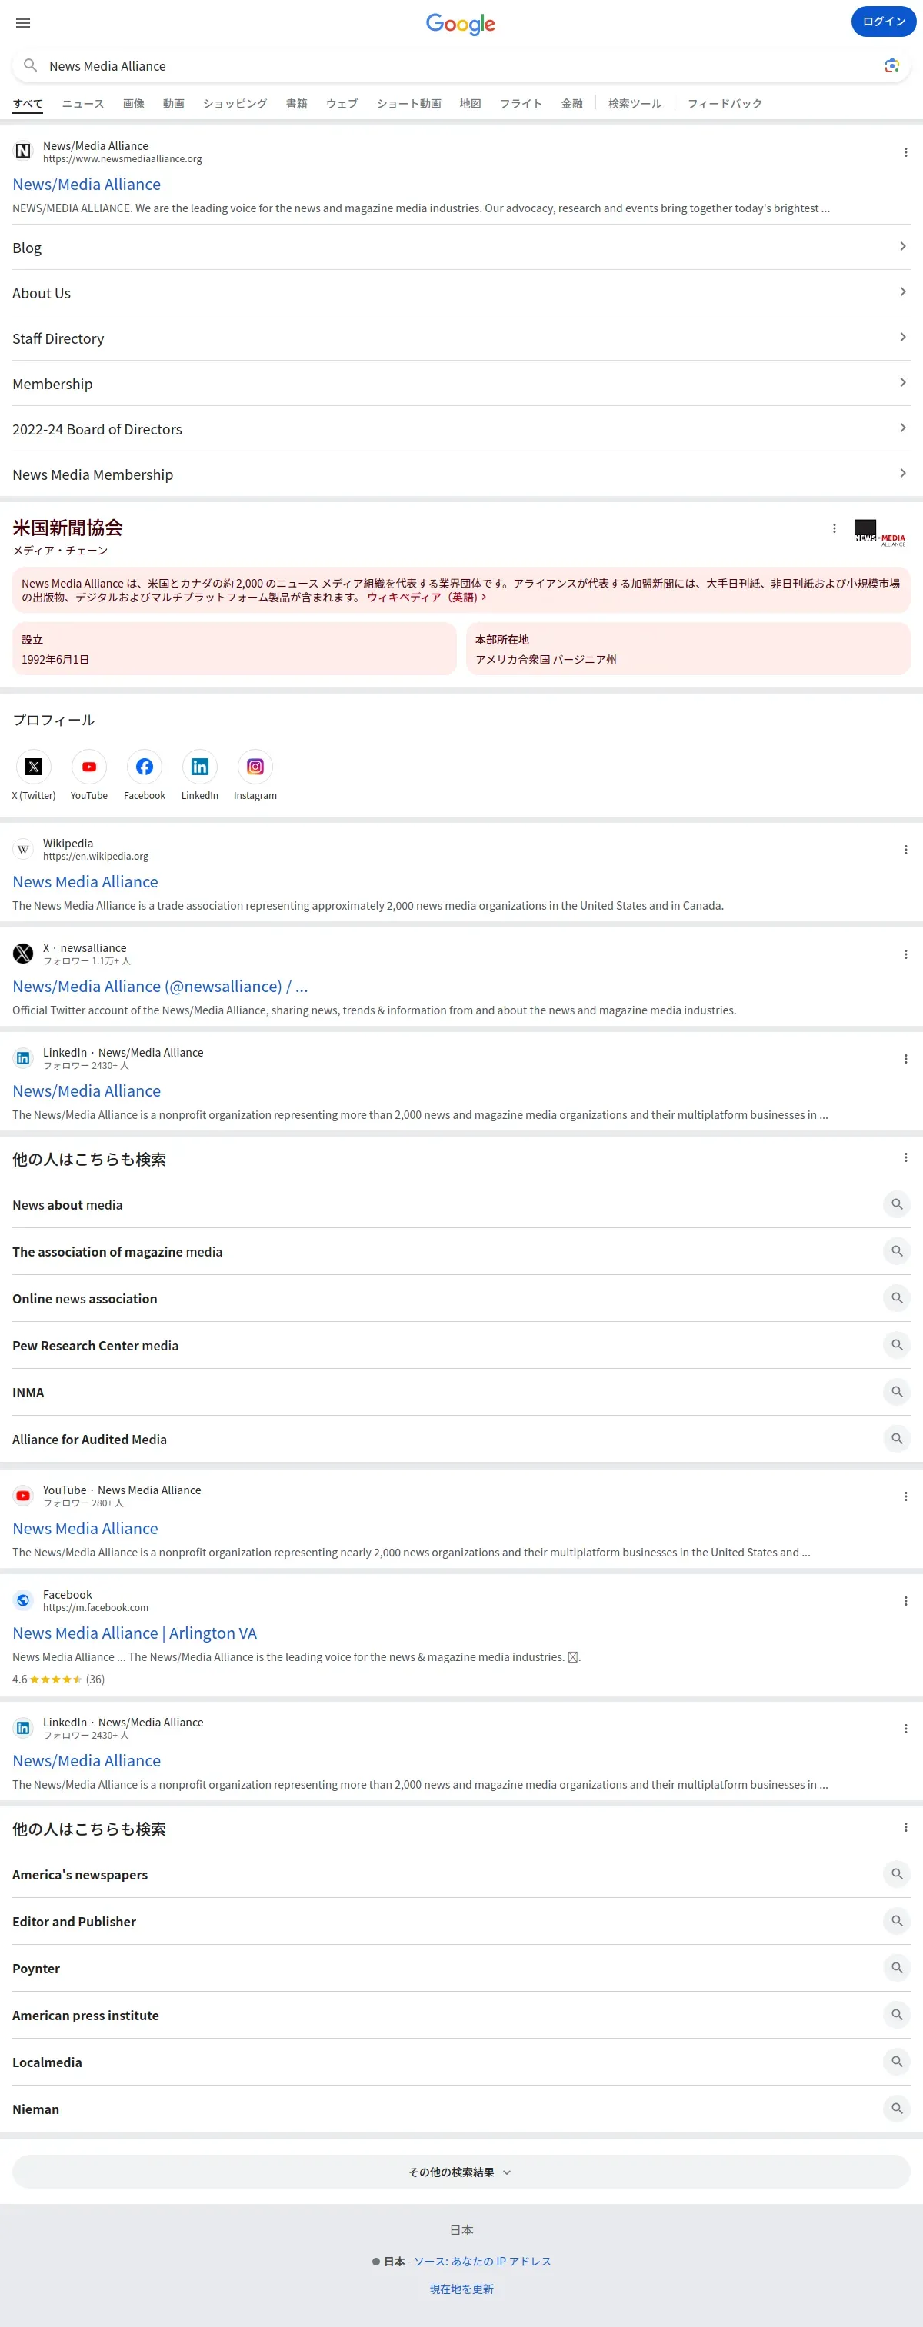Open more options for 米国新聞協会 knowledge panel
Image resolution: width=923 pixels, height=2327 pixels.
[x=834, y=528]
